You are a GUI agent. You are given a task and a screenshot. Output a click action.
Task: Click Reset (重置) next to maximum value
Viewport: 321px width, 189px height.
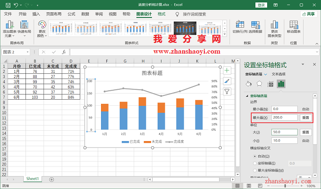[305, 118]
